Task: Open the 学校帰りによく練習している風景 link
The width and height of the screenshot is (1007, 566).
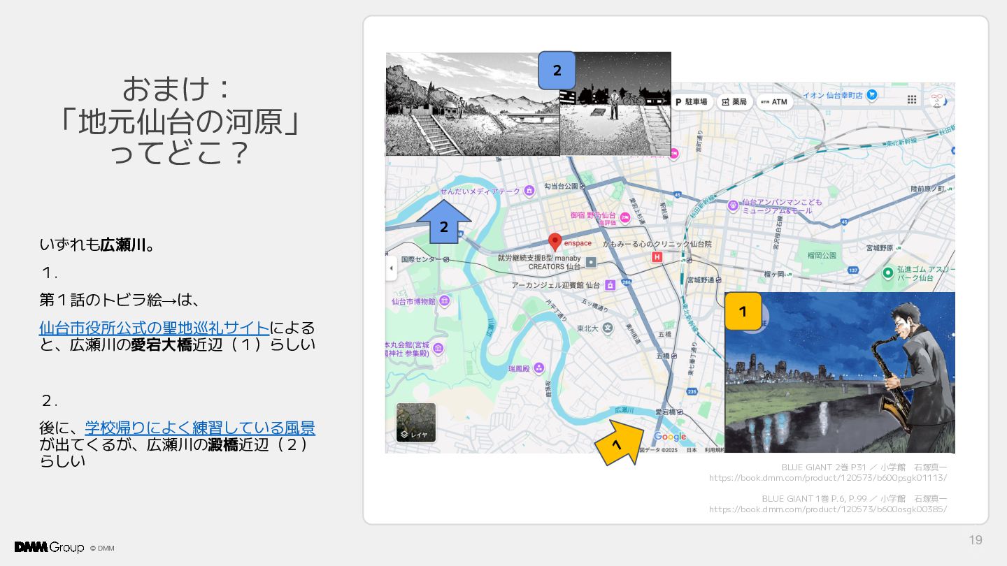Action: click(x=200, y=428)
